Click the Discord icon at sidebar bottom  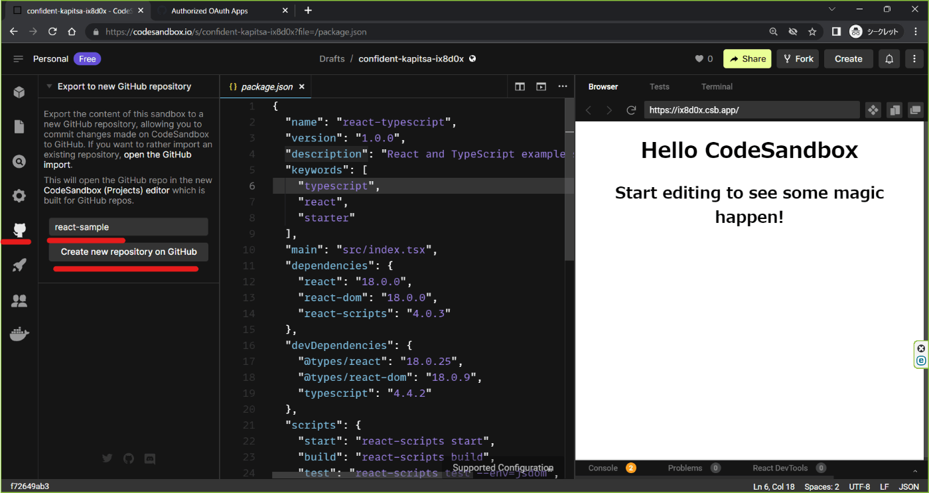click(x=150, y=458)
